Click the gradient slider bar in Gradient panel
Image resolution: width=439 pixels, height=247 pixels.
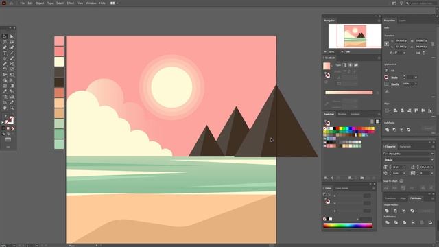tap(349, 93)
